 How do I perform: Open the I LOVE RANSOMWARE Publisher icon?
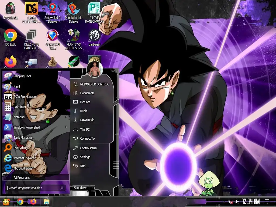point(95,13)
